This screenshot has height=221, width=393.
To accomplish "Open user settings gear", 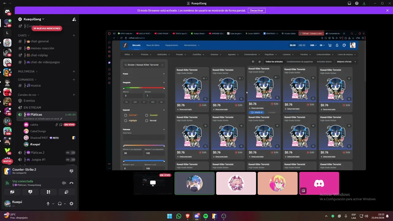I will pos(72,204).
